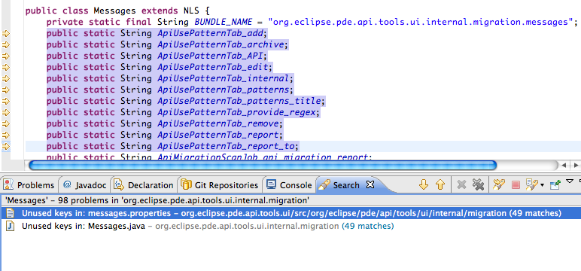Viewport: 581px width, 271px height.
Task: Click the gutter marker for ApiUsePatternTab_add line
Action: pos(6,34)
